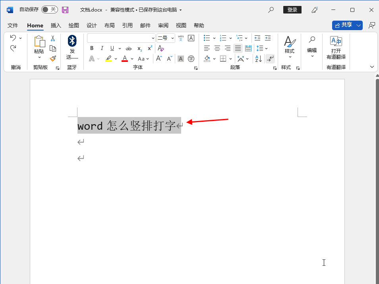This screenshot has height=284, width=379.
Task: Open the Youdao Translate icon
Action: (x=336, y=41)
